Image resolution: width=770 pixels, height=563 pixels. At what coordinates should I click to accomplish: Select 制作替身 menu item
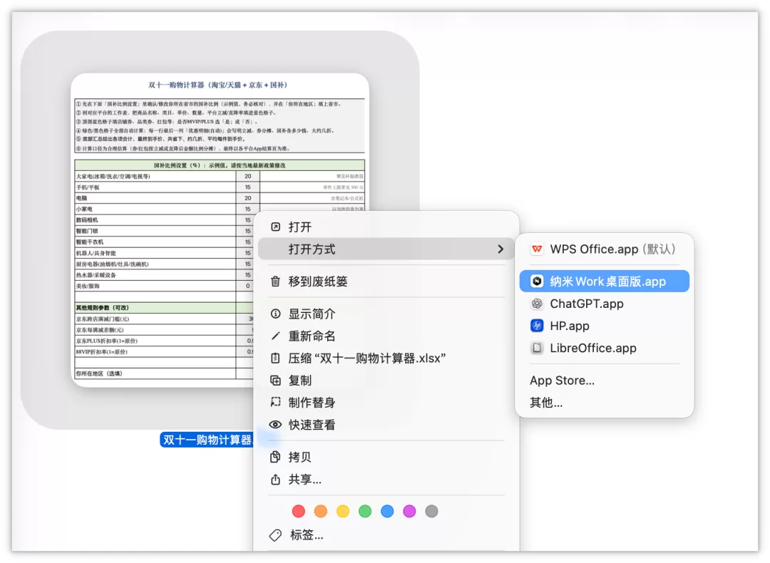[386, 403]
